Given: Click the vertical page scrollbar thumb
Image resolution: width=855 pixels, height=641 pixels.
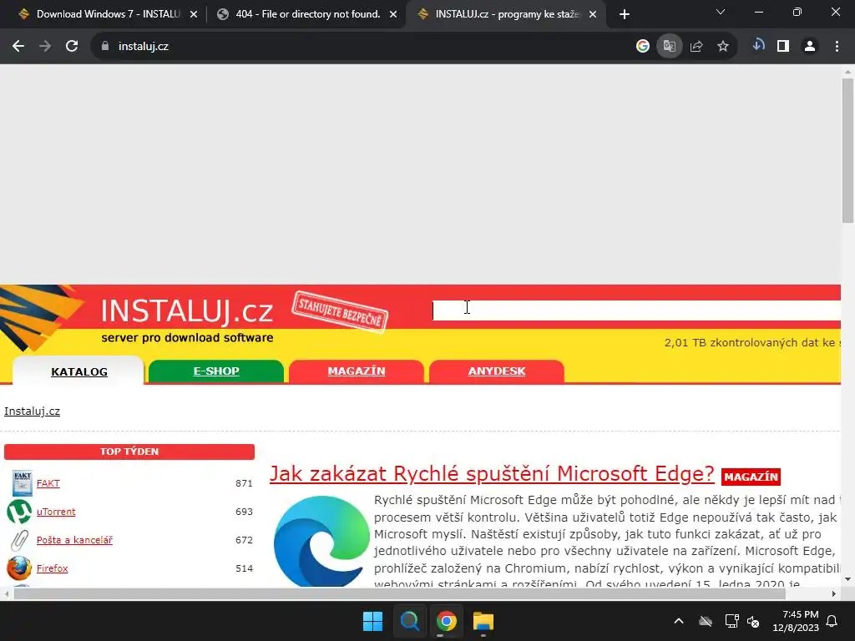Looking at the screenshot, I should coord(847,150).
